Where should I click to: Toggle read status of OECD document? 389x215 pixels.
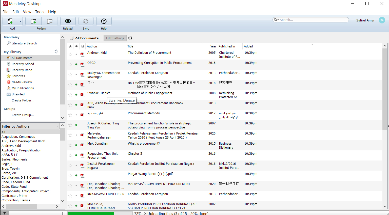pyautogui.click(x=76, y=64)
